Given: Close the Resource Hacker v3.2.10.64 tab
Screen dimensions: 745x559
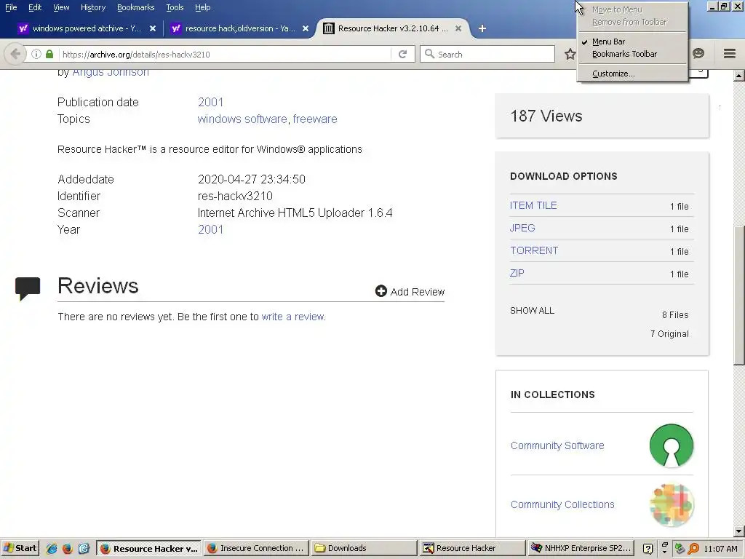Looking at the screenshot, I should (x=458, y=28).
